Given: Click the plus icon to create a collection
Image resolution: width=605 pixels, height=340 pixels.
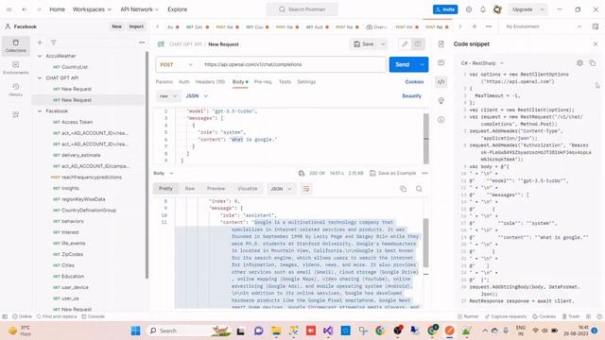Looking at the screenshot, I should 40,42.
